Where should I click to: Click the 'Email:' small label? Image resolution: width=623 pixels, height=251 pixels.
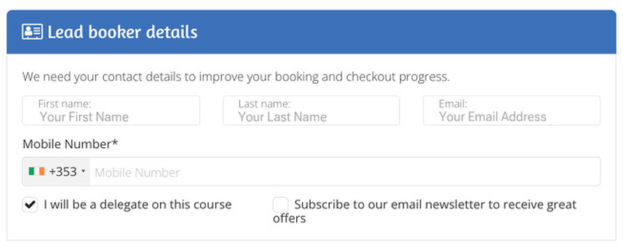point(453,104)
